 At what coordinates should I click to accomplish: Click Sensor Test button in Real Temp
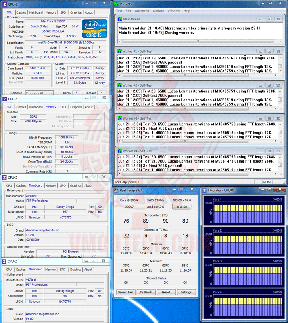[126, 292]
